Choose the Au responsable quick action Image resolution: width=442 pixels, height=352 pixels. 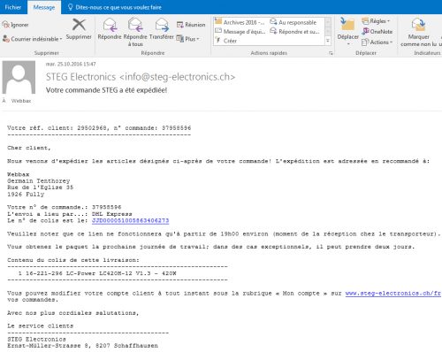pyautogui.click(x=293, y=22)
